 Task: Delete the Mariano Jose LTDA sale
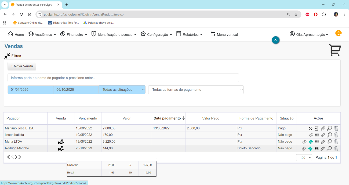[x=336, y=128]
